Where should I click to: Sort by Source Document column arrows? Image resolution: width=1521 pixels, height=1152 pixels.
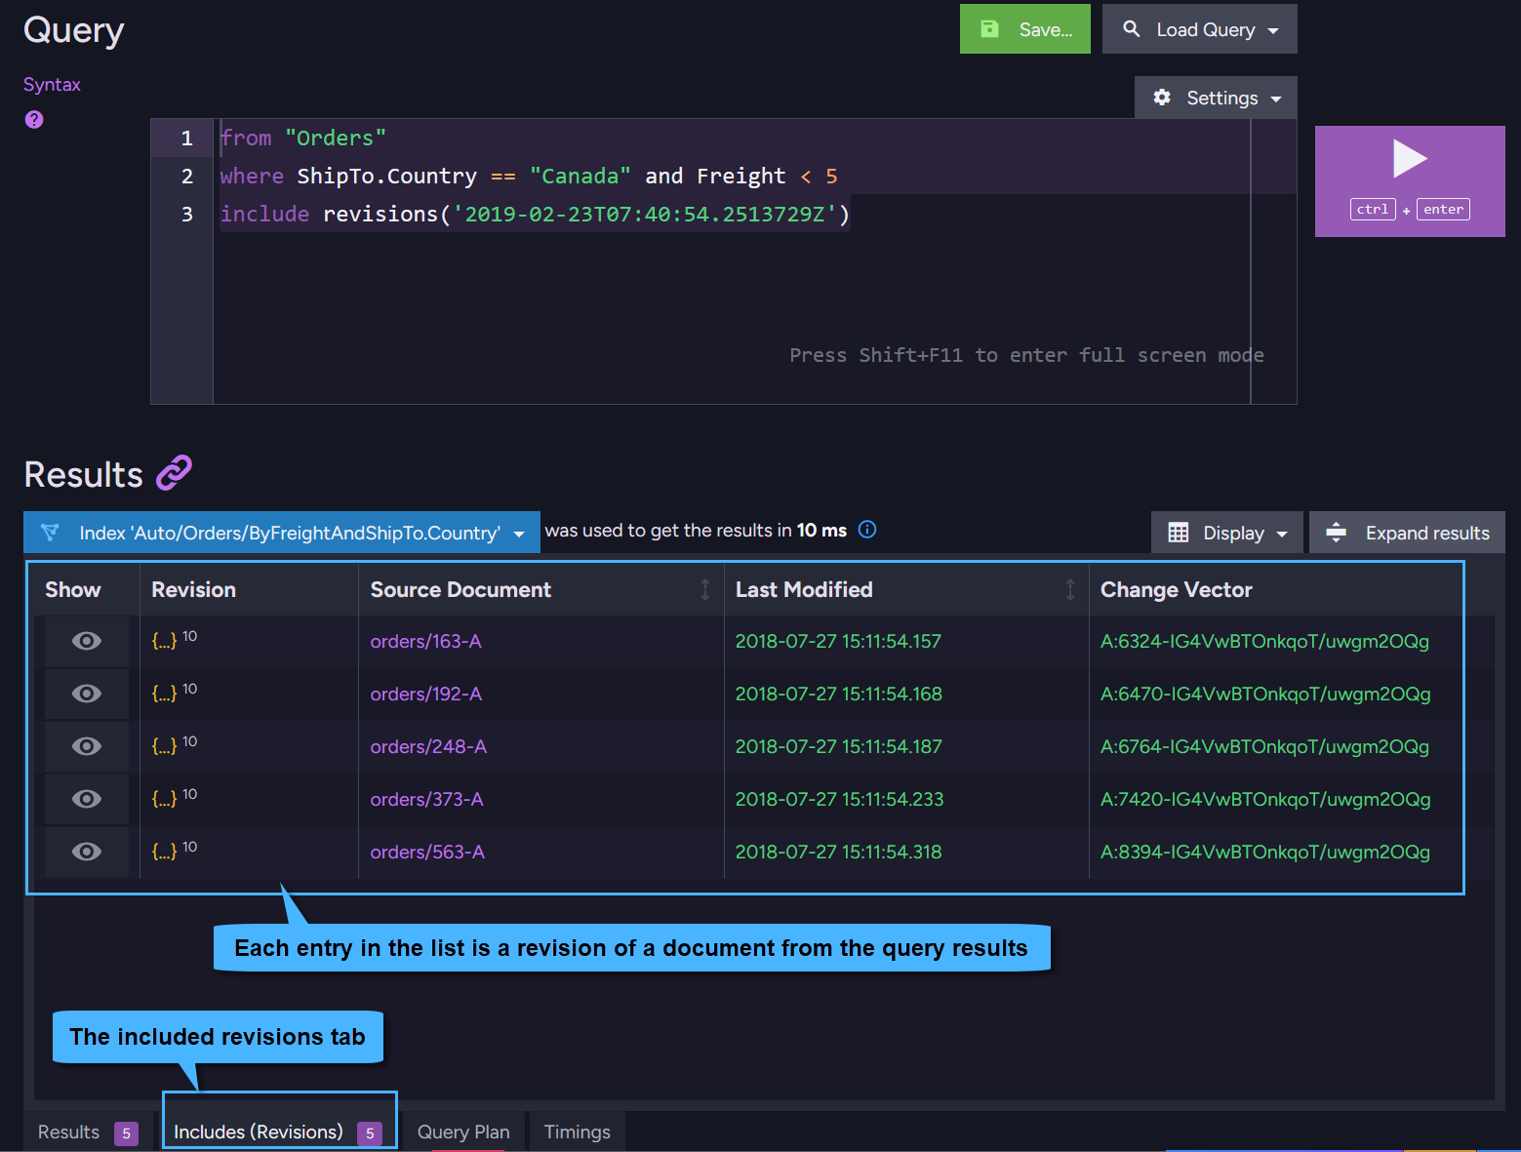point(705,589)
